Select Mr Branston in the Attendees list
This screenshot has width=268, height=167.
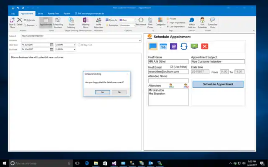pyautogui.click(x=156, y=90)
